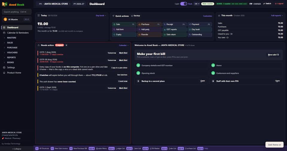This screenshot has width=287, height=151.
Task: Open Master Menu in the bottom bar
Action: 98,148
